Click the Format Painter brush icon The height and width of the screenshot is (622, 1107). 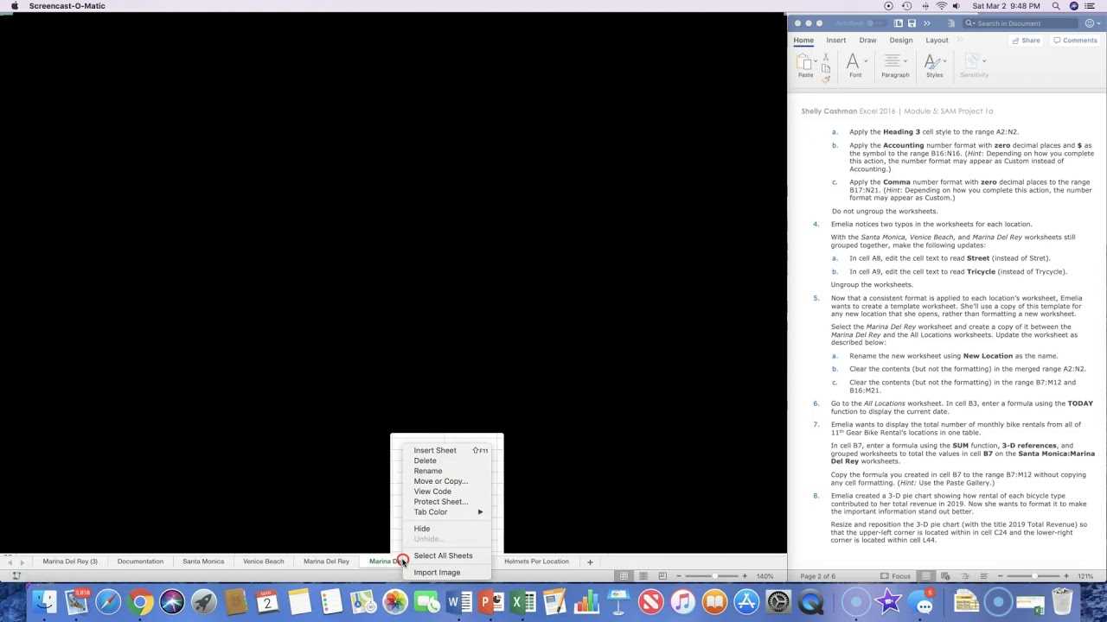[826, 79]
